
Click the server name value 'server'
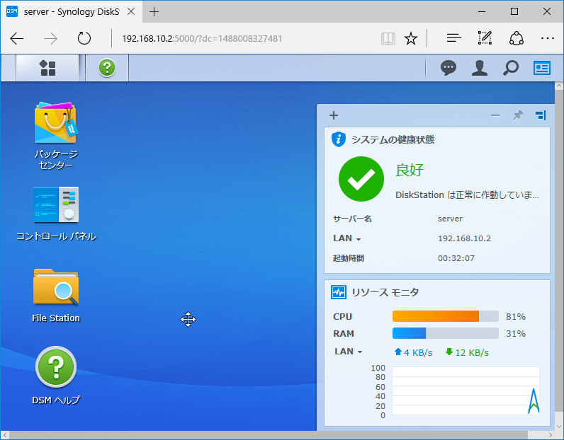(x=450, y=219)
